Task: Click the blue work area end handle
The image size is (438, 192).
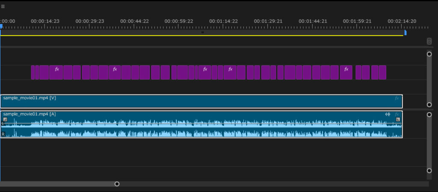Action: 405,32
